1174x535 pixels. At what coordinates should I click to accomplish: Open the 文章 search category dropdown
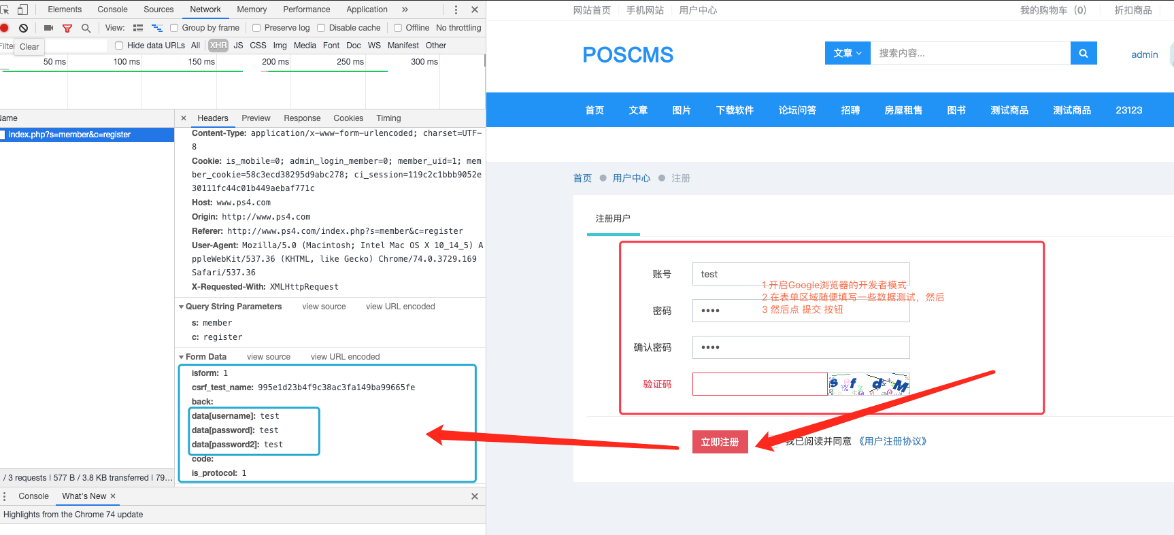pos(848,53)
